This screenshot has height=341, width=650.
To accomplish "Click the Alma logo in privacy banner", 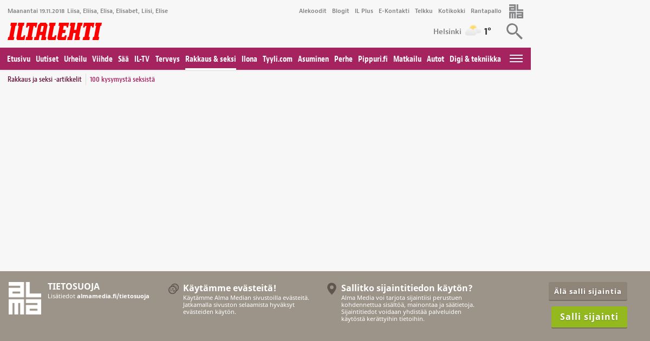I will 25,298.
